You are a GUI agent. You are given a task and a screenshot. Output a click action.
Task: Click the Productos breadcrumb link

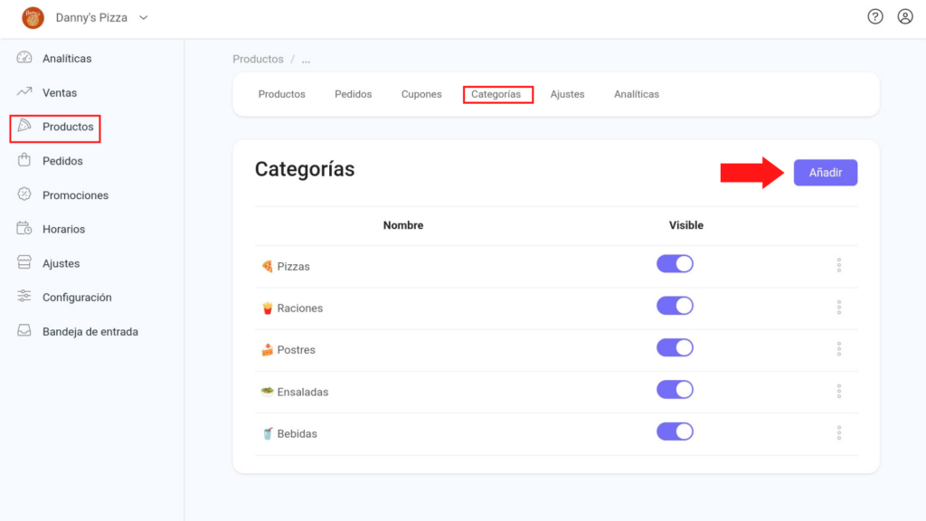(x=258, y=59)
